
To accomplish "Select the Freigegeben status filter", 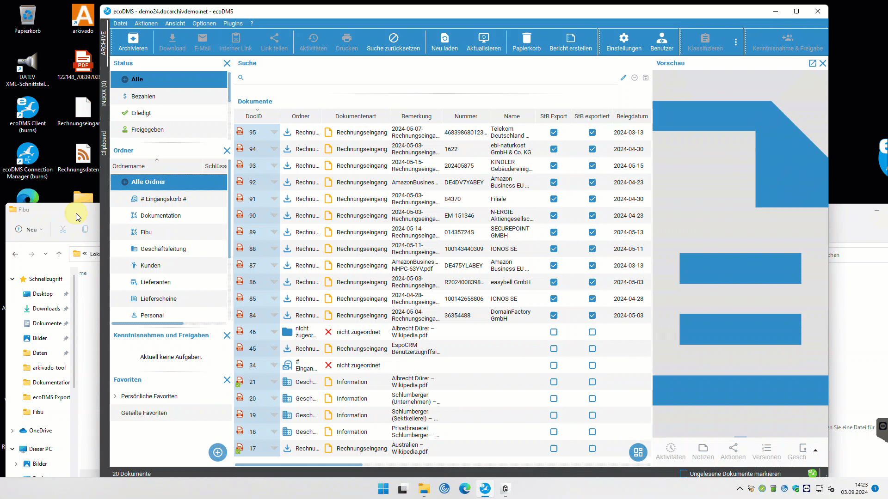I will [169, 130].
